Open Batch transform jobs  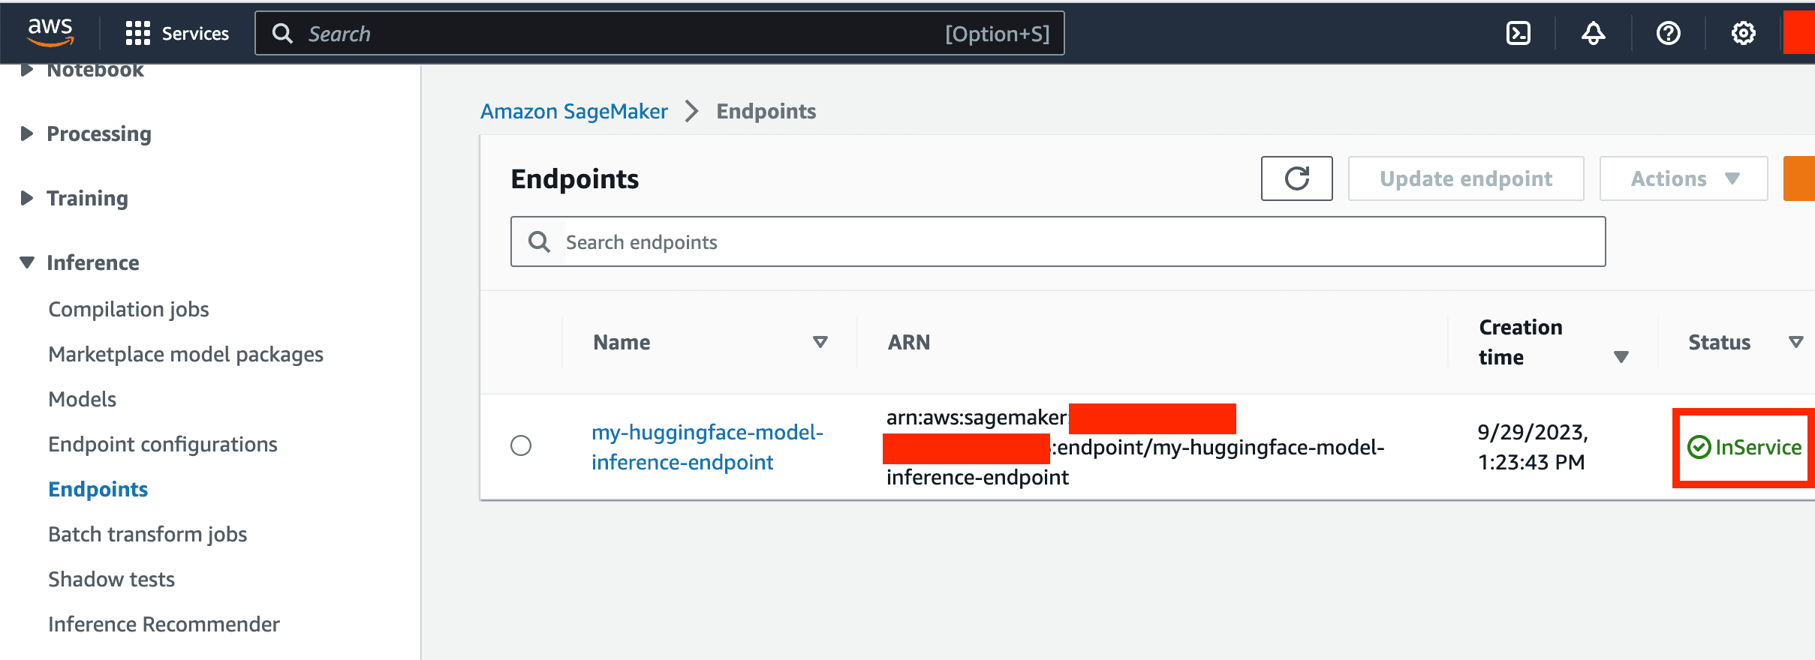coord(147,534)
